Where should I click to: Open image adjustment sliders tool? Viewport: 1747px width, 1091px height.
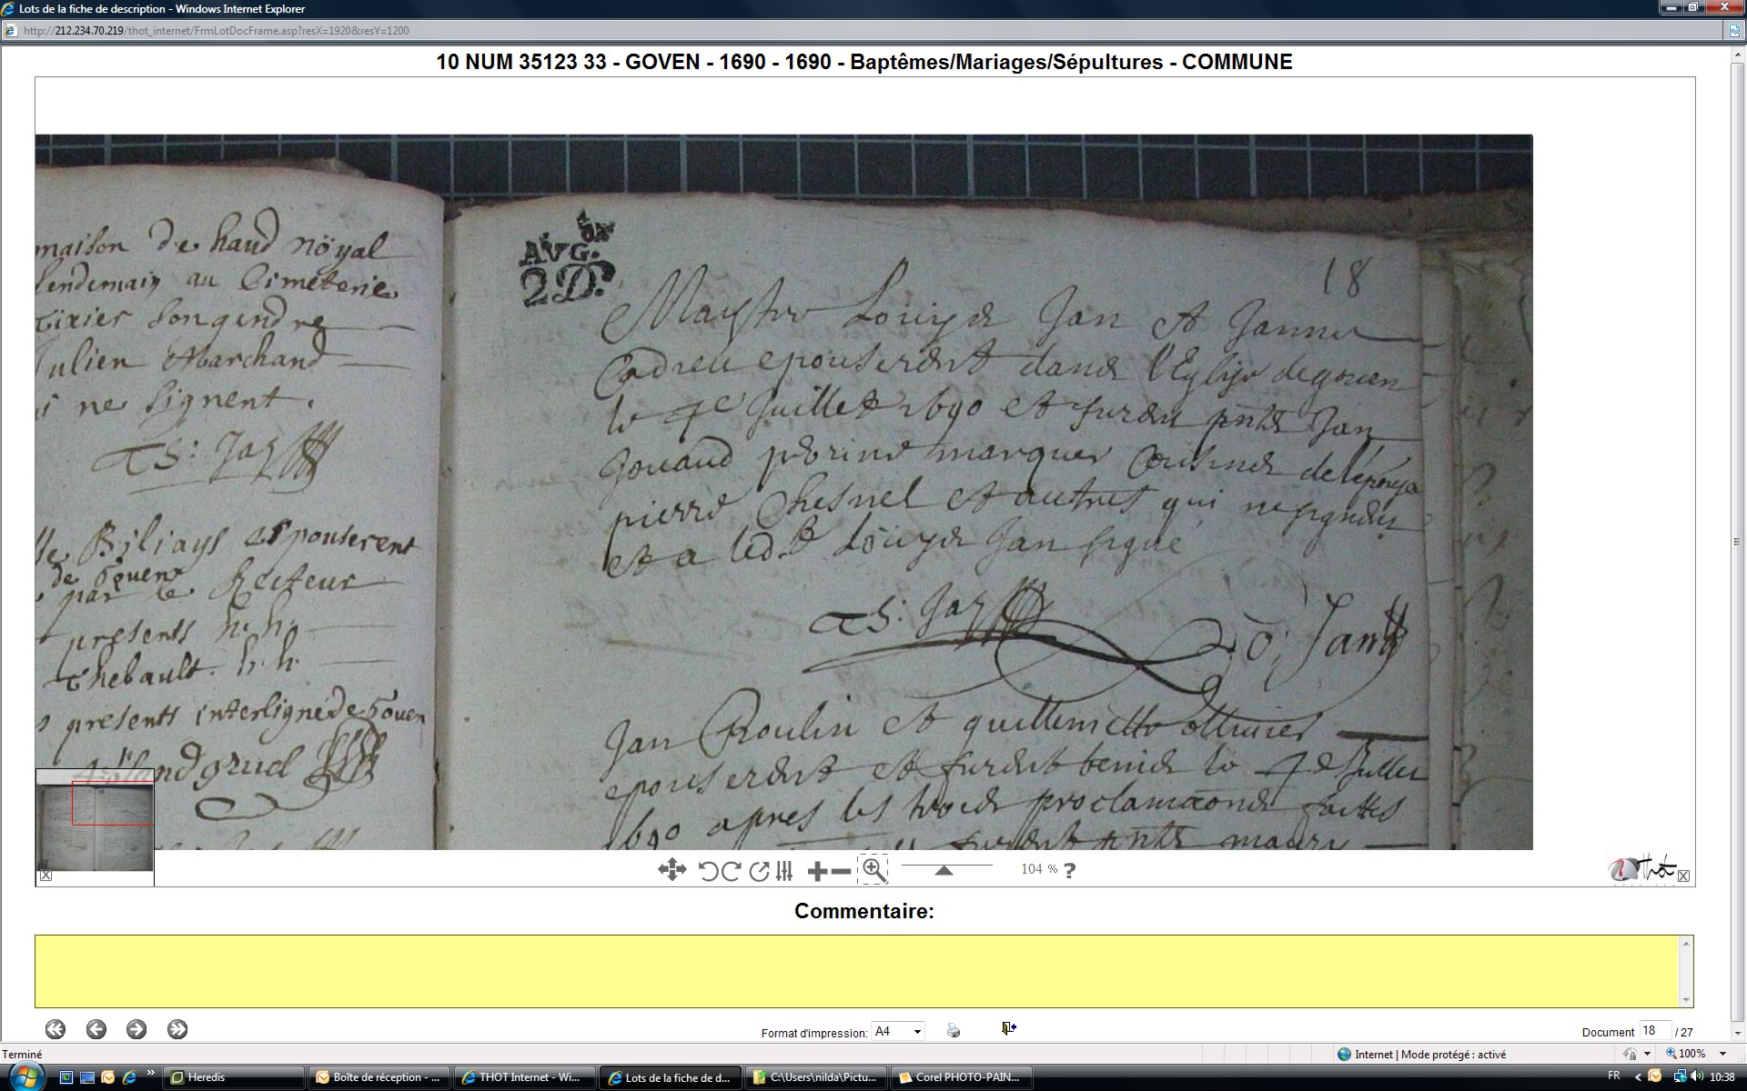coord(785,871)
